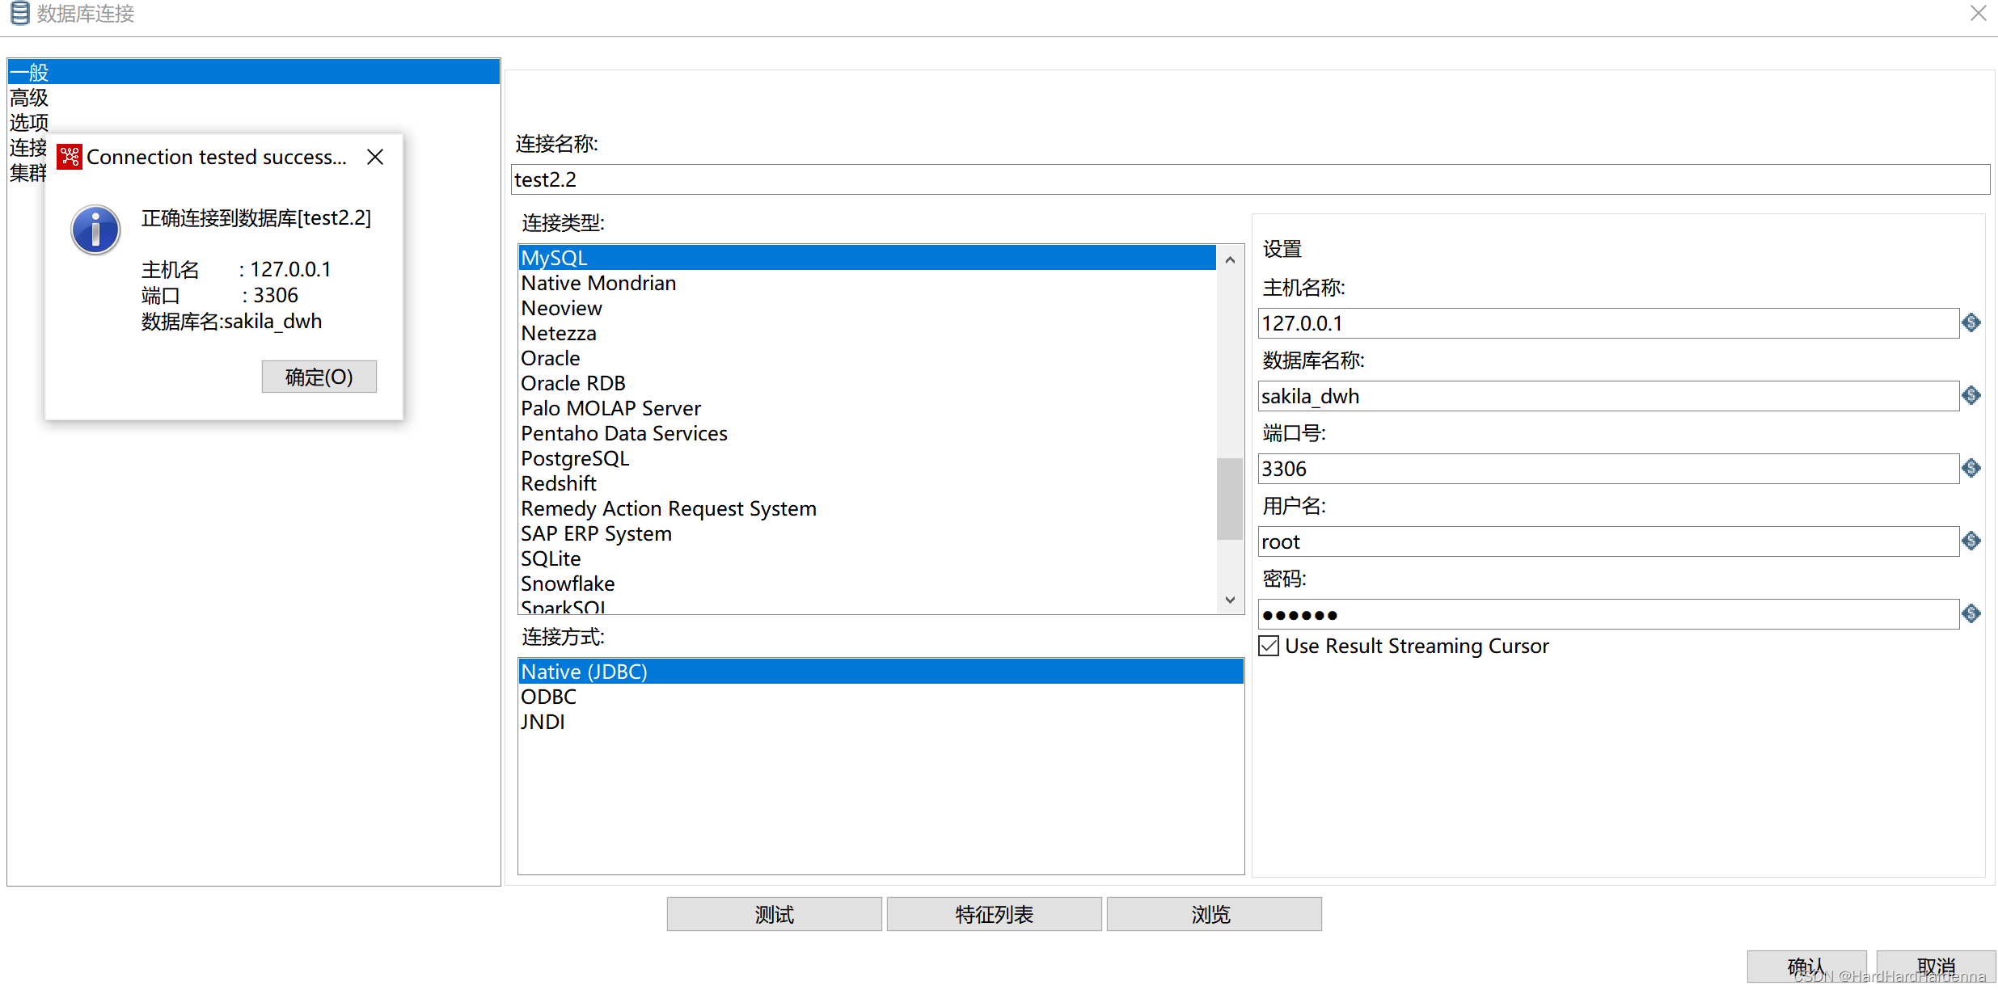Screen dimensions: 1998x990
Task: Click 确定(O) in the success dialog
Action: (x=319, y=377)
